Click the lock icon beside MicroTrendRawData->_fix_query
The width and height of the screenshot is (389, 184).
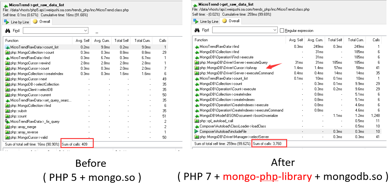[x=7, y=122]
